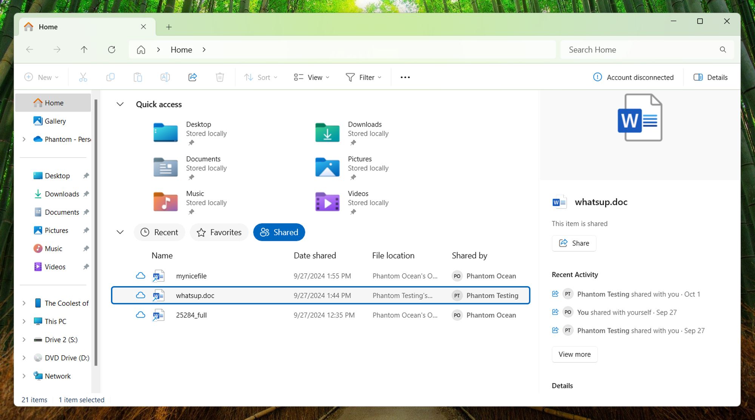Click the navigation pane vertical scrollbar

point(96,232)
